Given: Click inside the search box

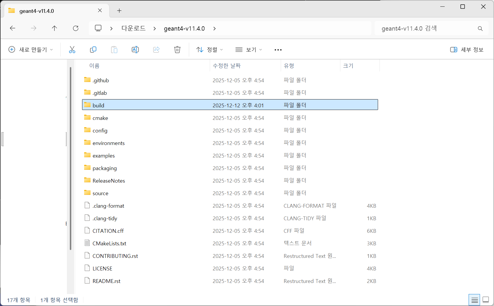Looking at the screenshot, I should pyautogui.click(x=424, y=28).
